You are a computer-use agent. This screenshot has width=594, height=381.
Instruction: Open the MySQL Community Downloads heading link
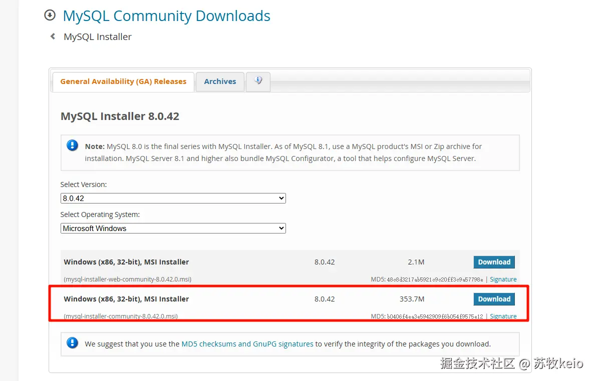[x=167, y=16]
